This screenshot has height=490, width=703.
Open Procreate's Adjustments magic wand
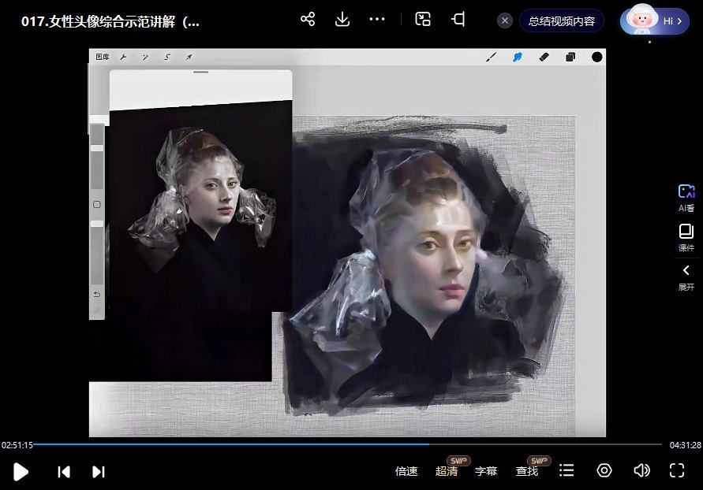(144, 57)
